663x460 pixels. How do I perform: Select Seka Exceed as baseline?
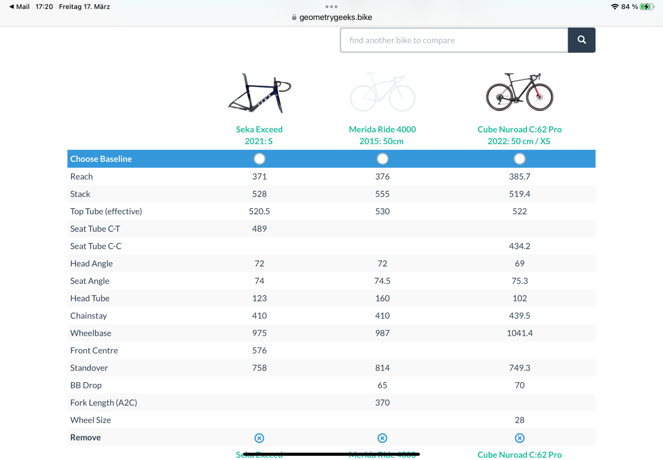click(259, 159)
